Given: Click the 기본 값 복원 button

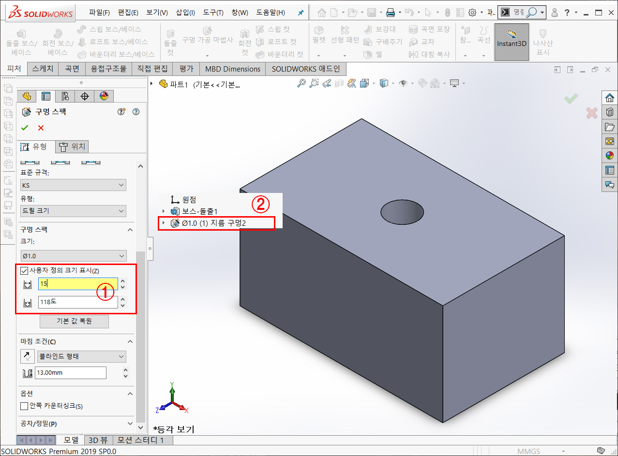Looking at the screenshot, I should tap(74, 321).
